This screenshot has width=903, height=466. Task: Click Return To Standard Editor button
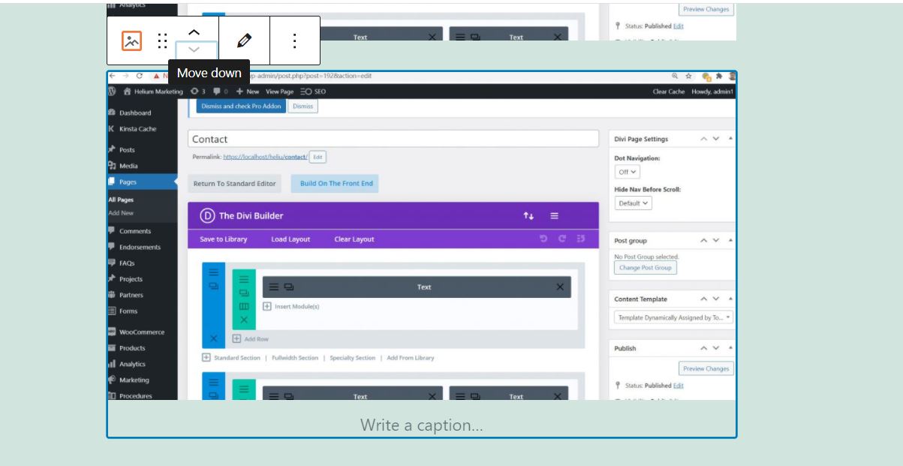coord(234,183)
